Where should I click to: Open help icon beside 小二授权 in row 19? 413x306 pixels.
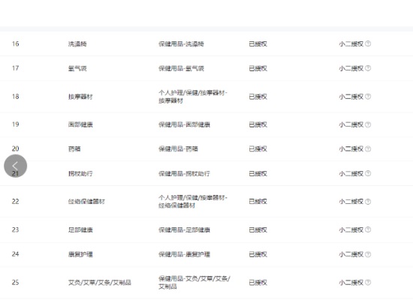pyautogui.click(x=368, y=124)
